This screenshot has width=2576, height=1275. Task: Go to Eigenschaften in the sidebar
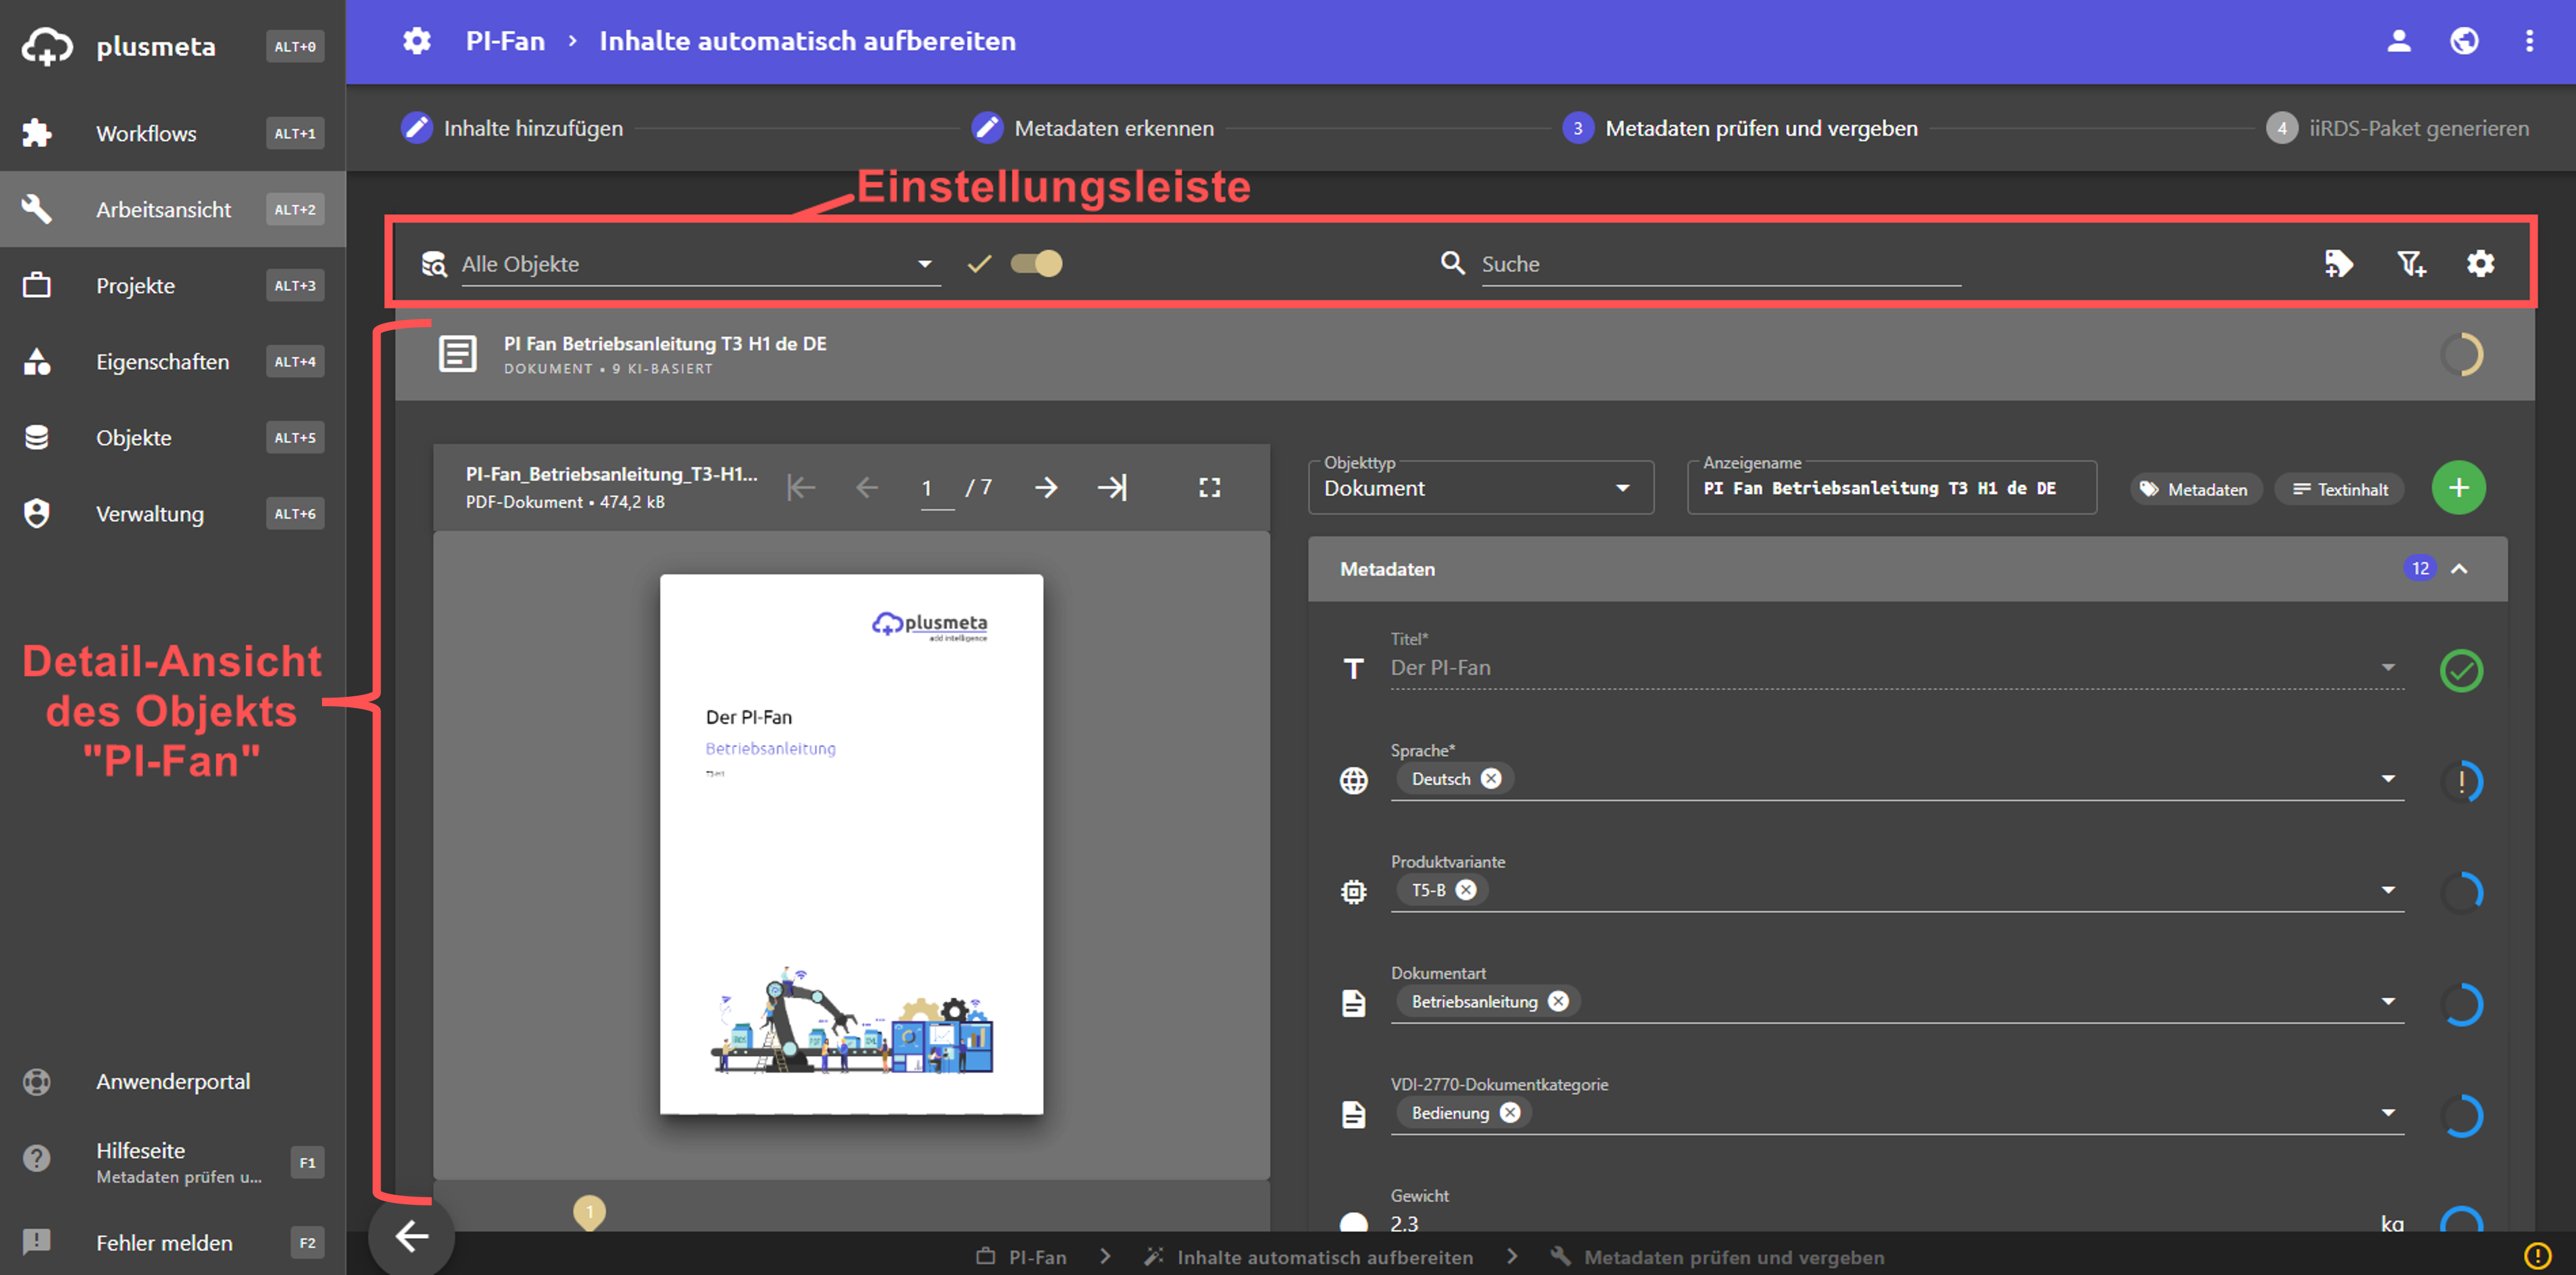[x=173, y=360]
